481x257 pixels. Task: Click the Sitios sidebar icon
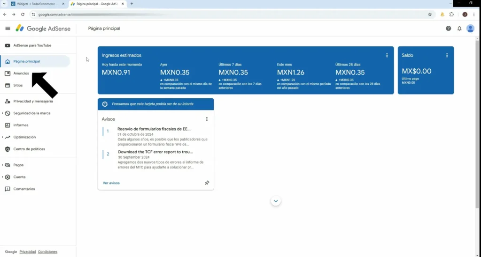pyautogui.click(x=8, y=85)
